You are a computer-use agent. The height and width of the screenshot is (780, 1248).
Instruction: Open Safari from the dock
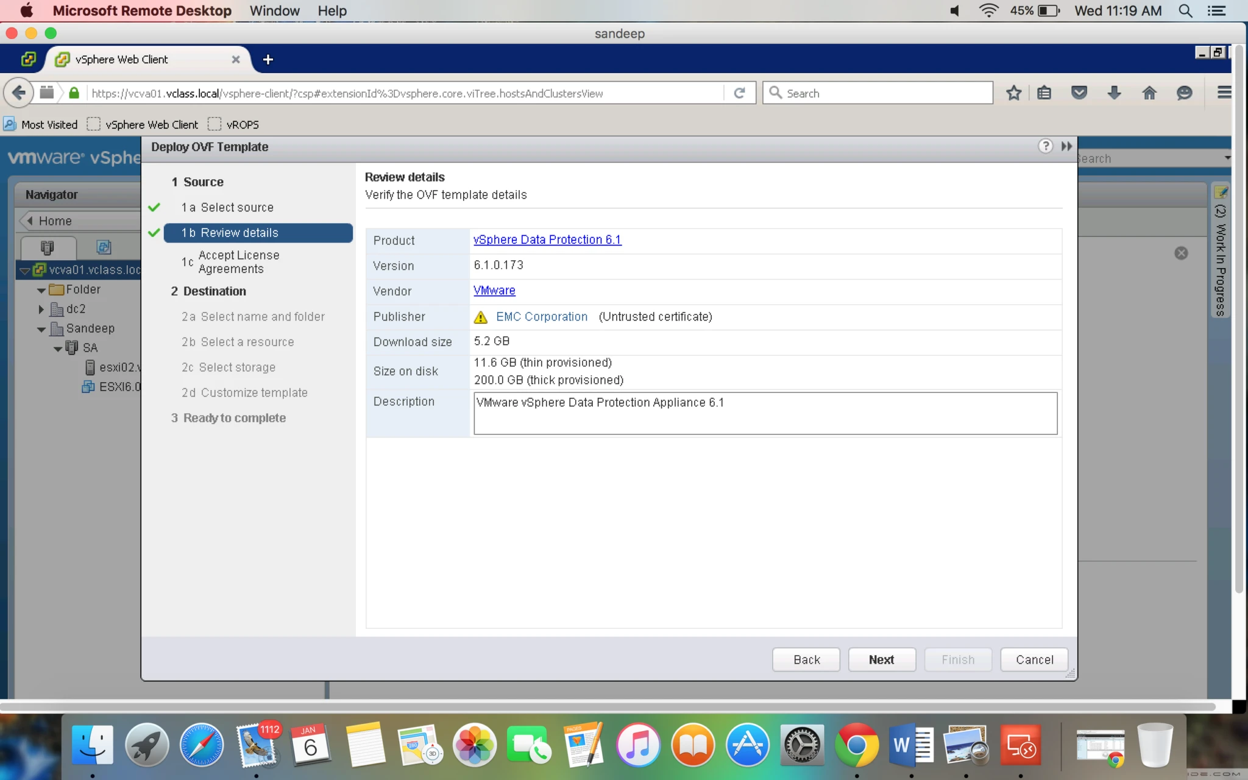pyautogui.click(x=201, y=745)
